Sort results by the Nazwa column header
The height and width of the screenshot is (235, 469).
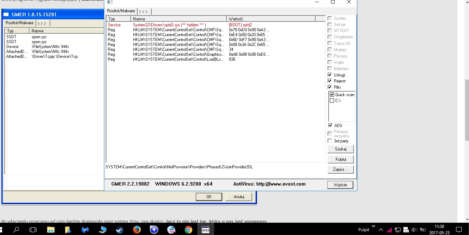[x=178, y=19]
